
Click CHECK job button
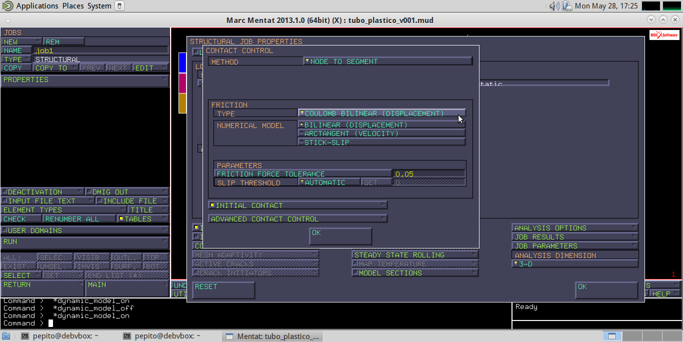pyautogui.click(x=21, y=219)
